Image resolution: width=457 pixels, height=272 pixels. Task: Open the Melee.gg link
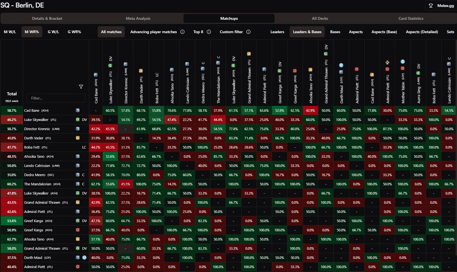pyautogui.click(x=441, y=6)
